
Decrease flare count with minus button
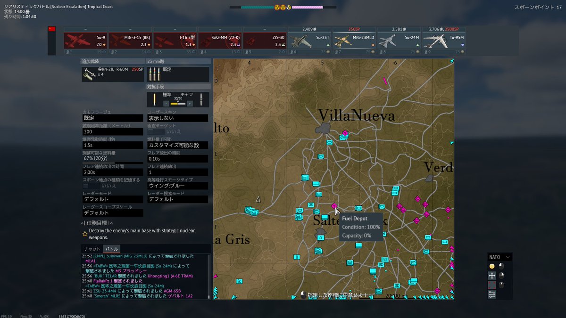click(166, 103)
